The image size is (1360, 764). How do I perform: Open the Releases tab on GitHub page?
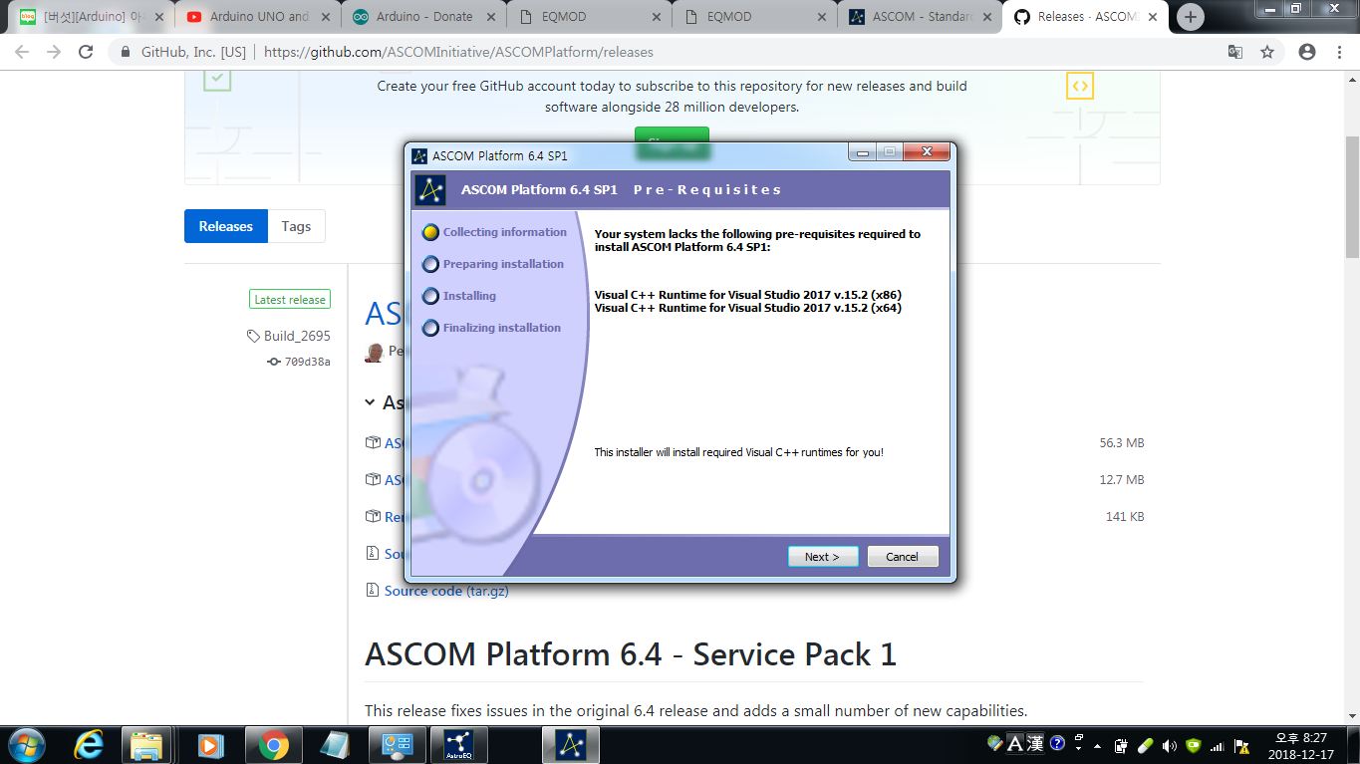226,226
